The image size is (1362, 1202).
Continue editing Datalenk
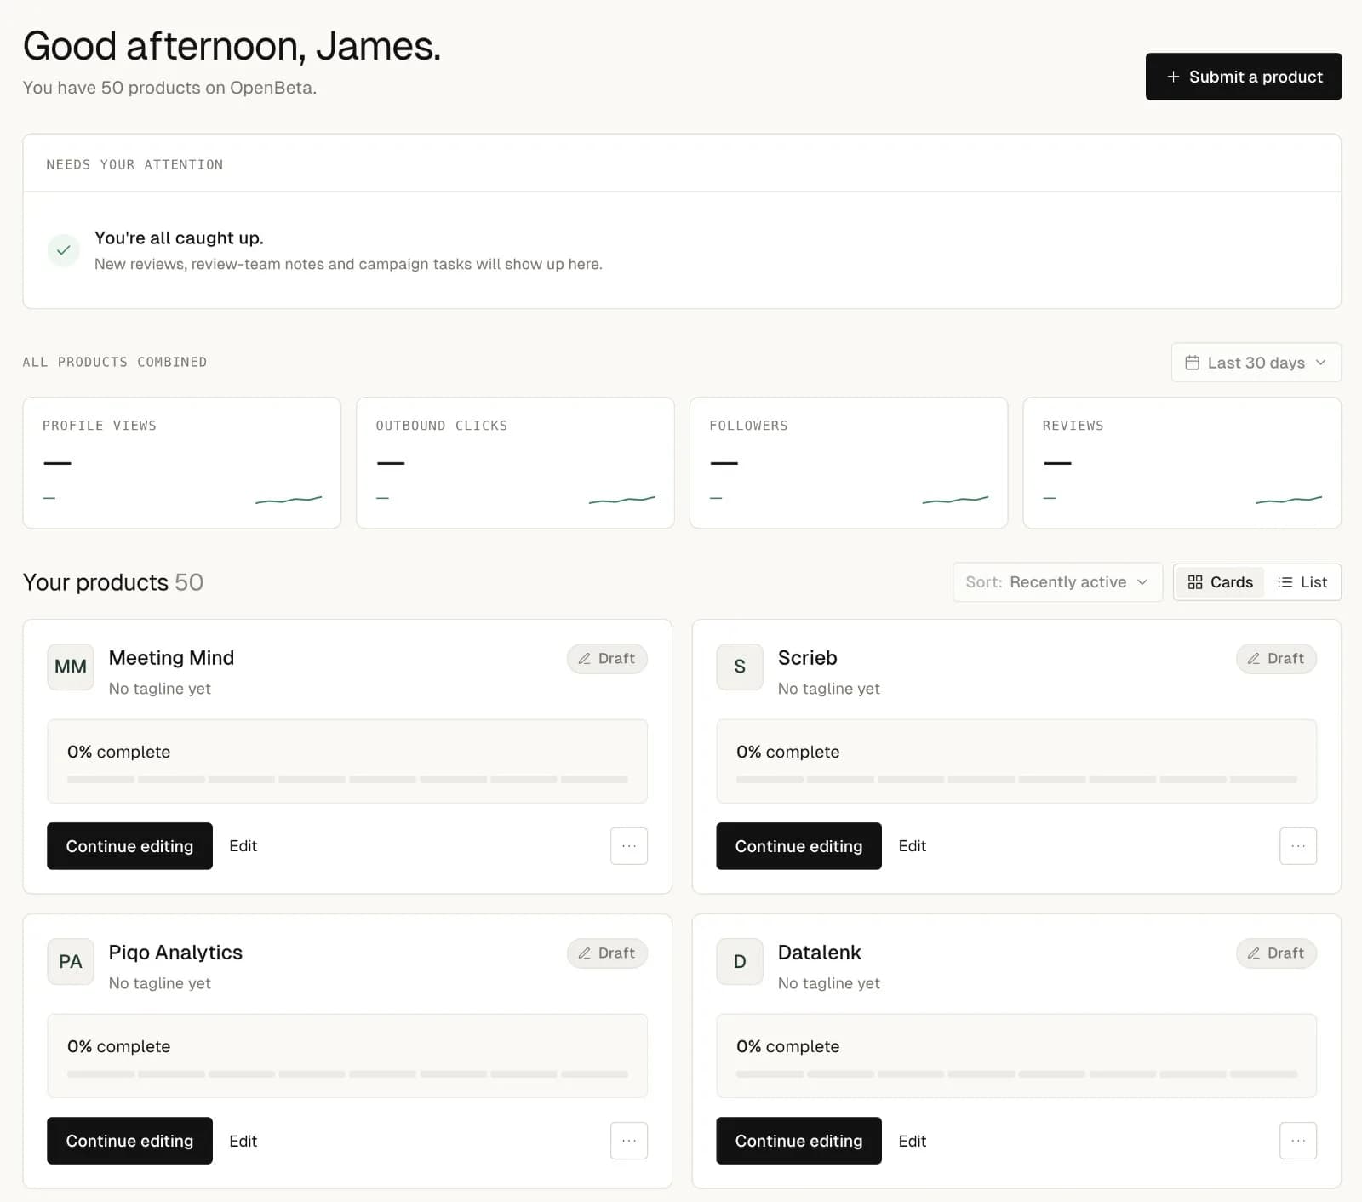coord(798,1141)
